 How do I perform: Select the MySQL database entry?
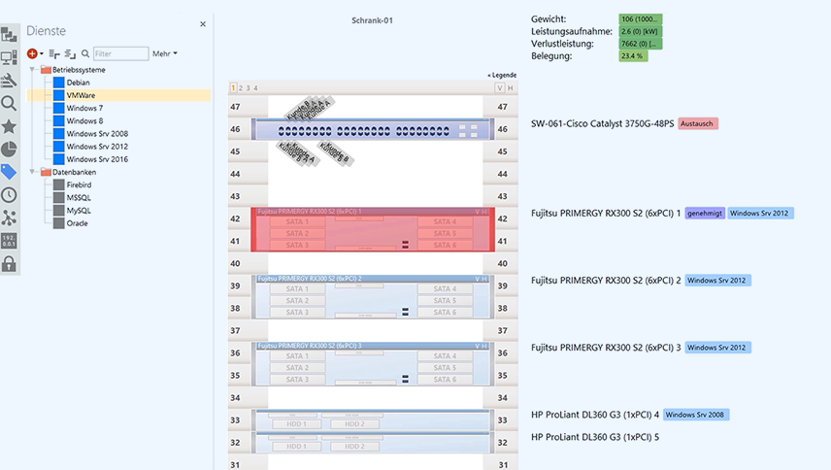click(x=80, y=210)
